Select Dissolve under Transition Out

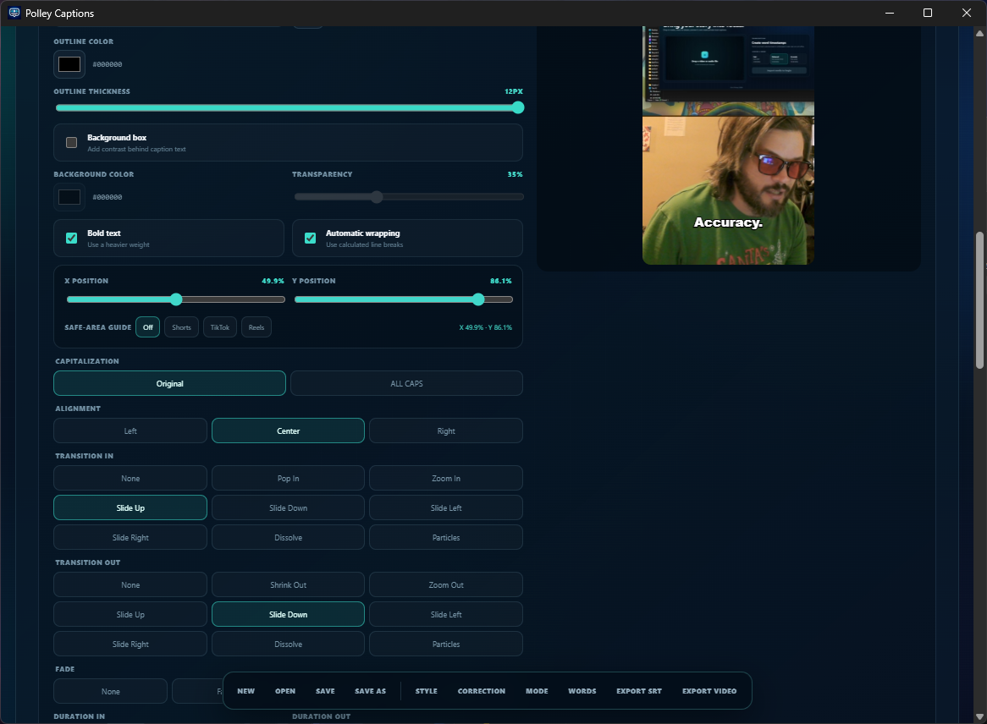pyautogui.click(x=289, y=644)
